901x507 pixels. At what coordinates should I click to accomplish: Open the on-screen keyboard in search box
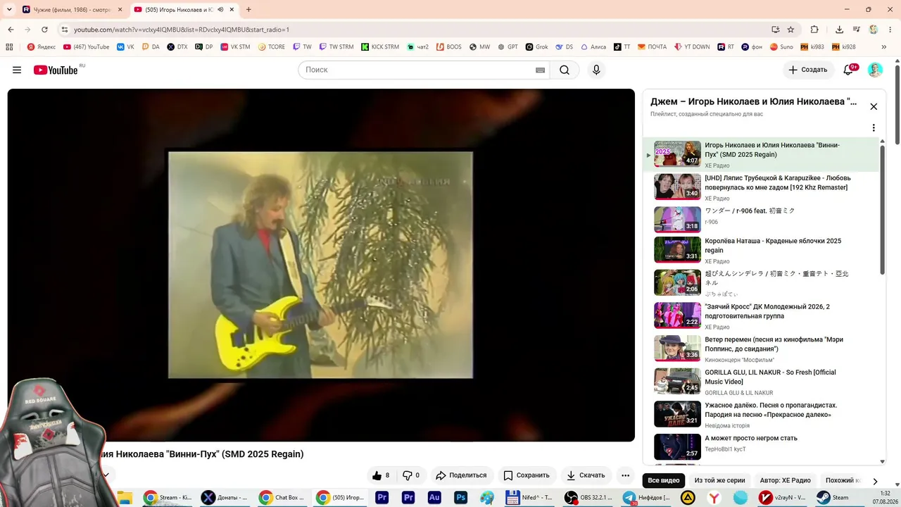coord(541,70)
